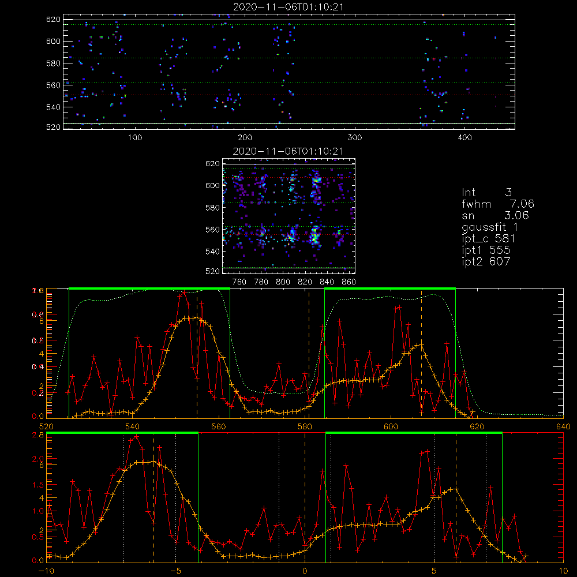Viewport: 577px width, 577px height.
Task: Click x-axis label 0 on bottom plot
Action: [x=305, y=571]
